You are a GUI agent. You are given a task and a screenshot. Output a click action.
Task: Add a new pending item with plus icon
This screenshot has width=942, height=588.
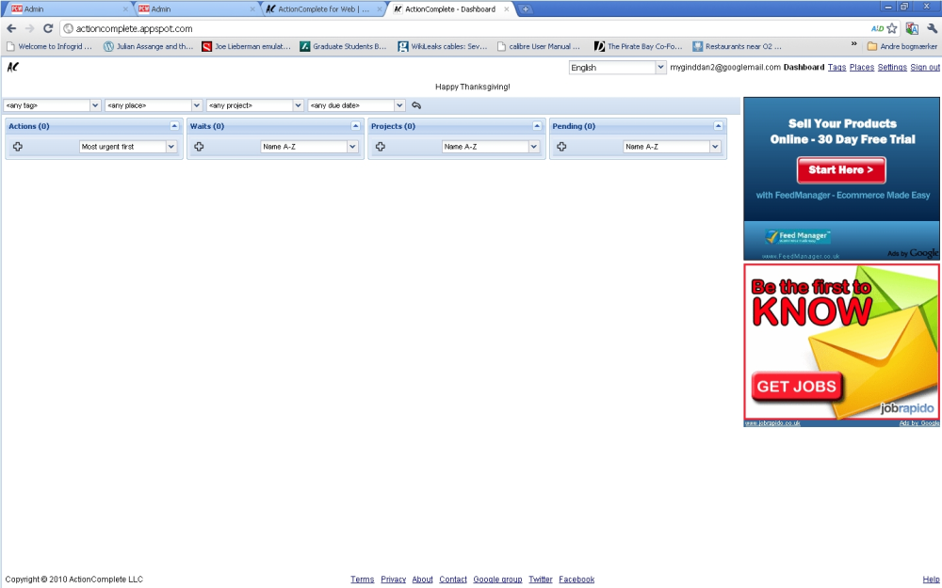tap(561, 147)
